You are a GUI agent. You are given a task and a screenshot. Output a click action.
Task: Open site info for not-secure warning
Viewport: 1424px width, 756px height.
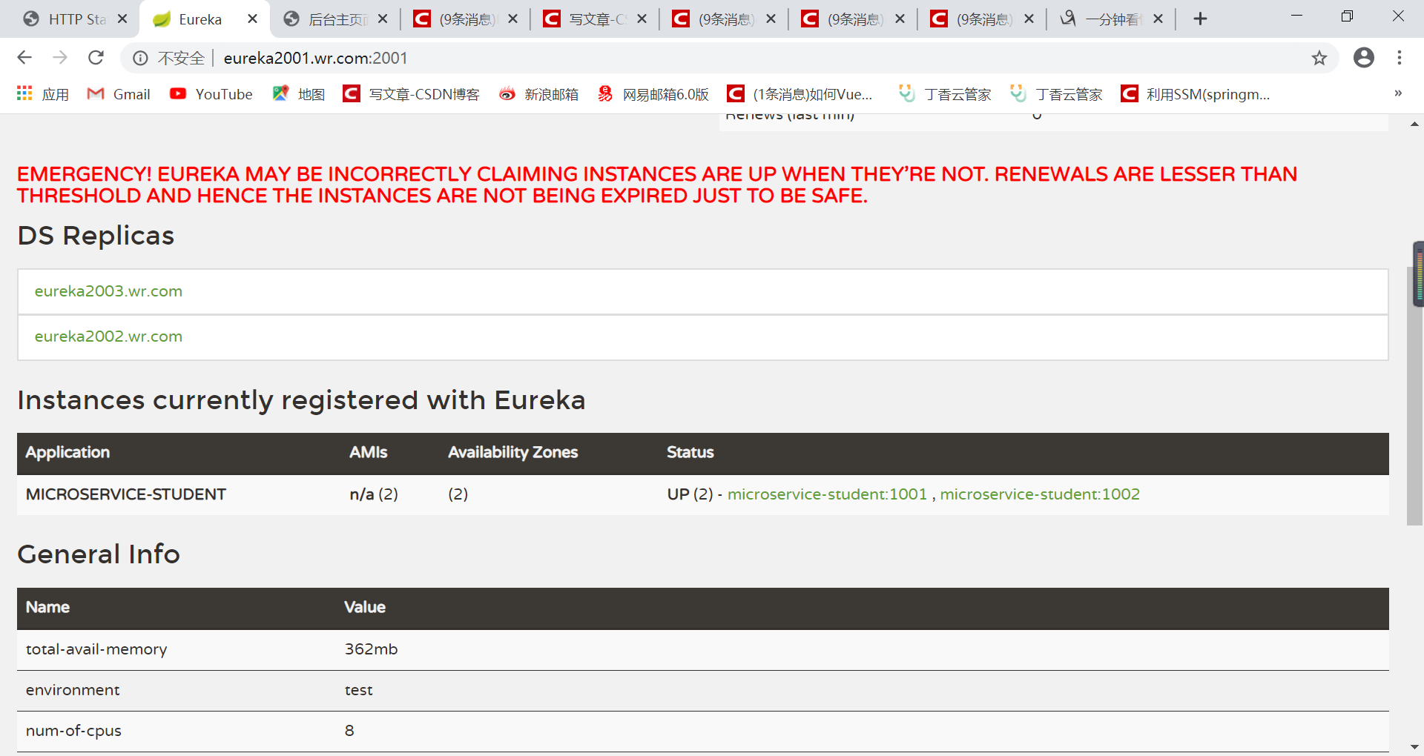coord(140,58)
